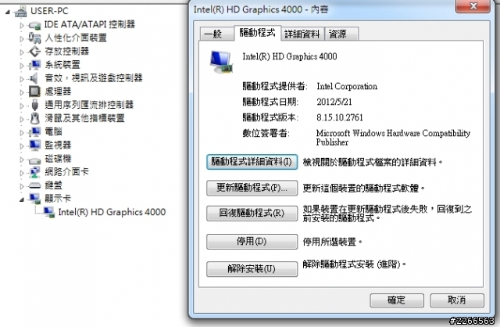This screenshot has width=500, height=327.
Task: Open the 資源 tab
Action: click(x=341, y=34)
